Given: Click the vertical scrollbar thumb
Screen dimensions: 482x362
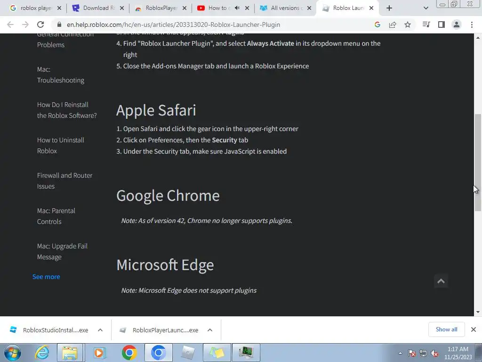Looking at the screenshot, I should pos(478,163).
